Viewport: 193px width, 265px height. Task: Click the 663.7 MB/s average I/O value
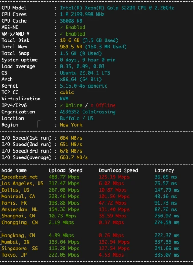click(74, 157)
